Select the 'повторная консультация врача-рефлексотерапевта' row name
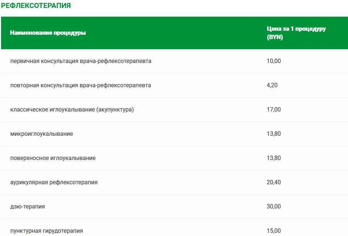 tap(81, 85)
